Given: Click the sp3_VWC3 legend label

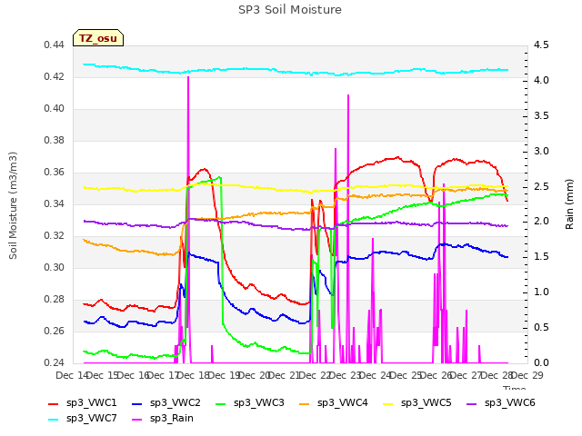Looking at the screenshot, I should coord(258,403).
